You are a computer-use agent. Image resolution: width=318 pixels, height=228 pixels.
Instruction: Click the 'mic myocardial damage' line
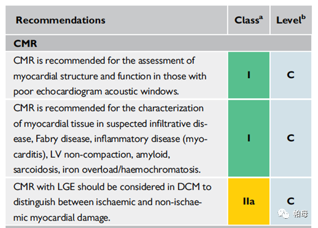coord(62,218)
